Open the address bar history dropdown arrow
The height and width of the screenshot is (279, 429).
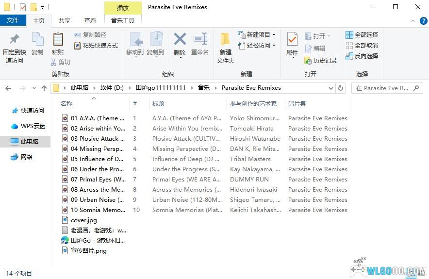330,88
